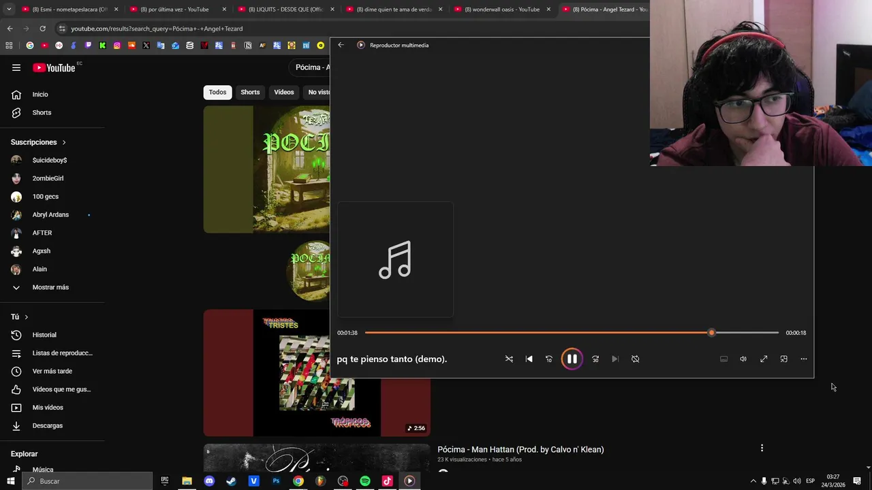Screen dimensions: 872x490
Task: Click the media player's back arrow
Action: pyautogui.click(x=341, y=45)
